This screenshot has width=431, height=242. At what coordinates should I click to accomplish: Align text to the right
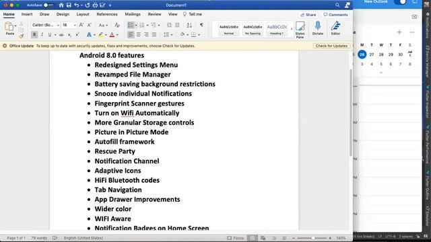[x=146, y=35]
